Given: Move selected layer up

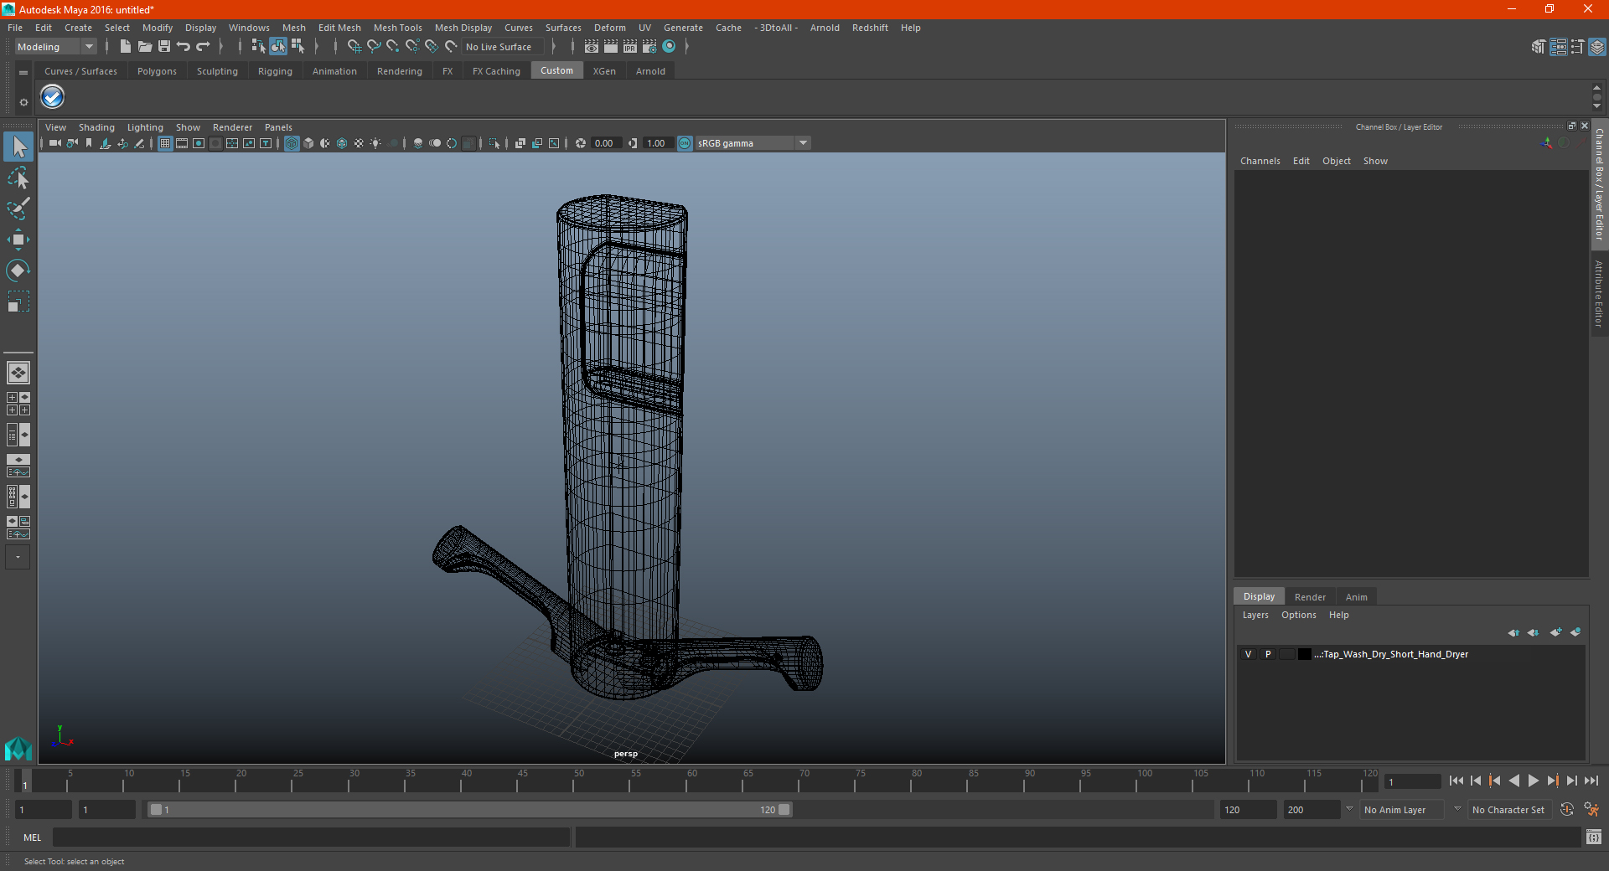Looking at the screenshot, I should tap(1513, 632).
